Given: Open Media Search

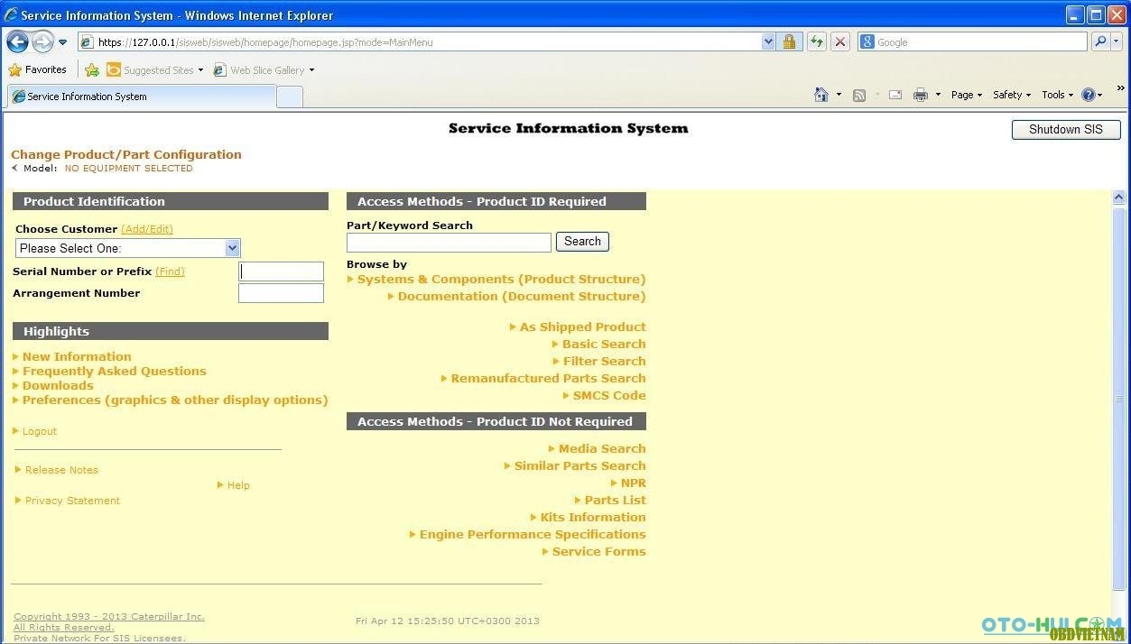Looking at the screenshot, I should click(602, 449).
